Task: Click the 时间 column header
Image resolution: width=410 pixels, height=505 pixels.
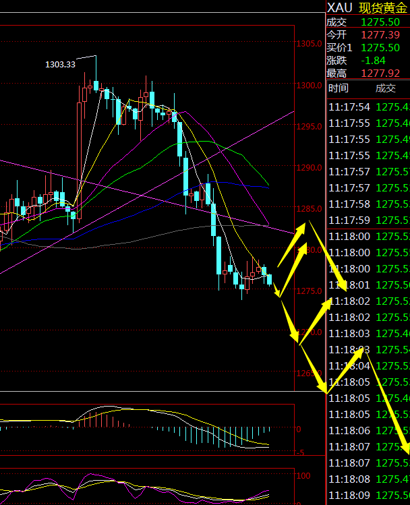Action: tap(339, 88)
